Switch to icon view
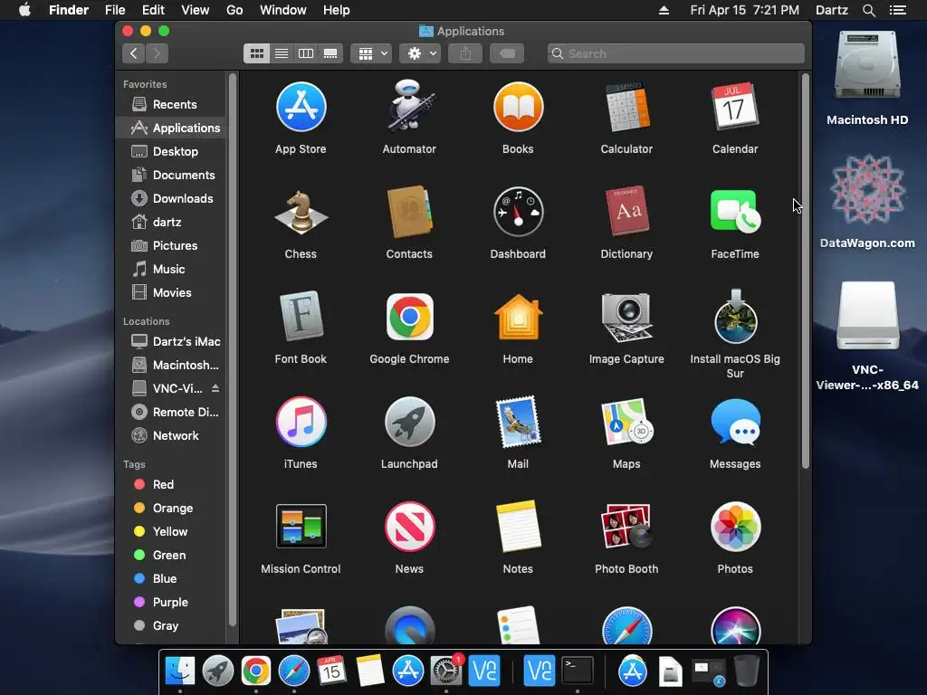Viewport: 927px width, 695px height. click(x=256, y=53)
